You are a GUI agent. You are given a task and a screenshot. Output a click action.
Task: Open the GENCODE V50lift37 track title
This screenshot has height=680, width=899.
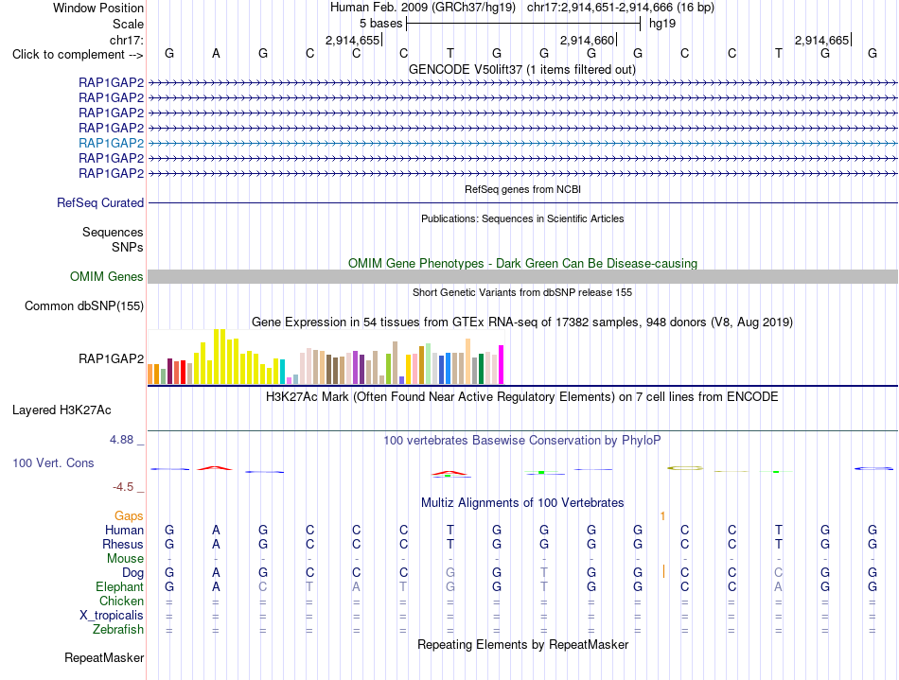521,70
